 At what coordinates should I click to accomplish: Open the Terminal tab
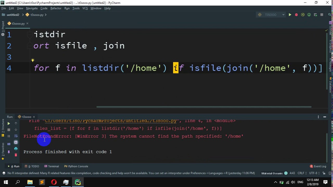[x=52, y=166]
